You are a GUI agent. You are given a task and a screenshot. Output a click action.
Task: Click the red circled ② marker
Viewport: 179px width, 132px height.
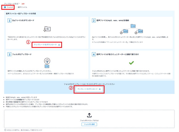71,87
